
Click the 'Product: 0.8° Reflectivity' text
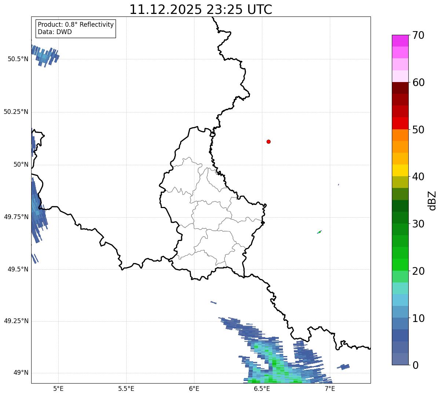coord(76,25)
